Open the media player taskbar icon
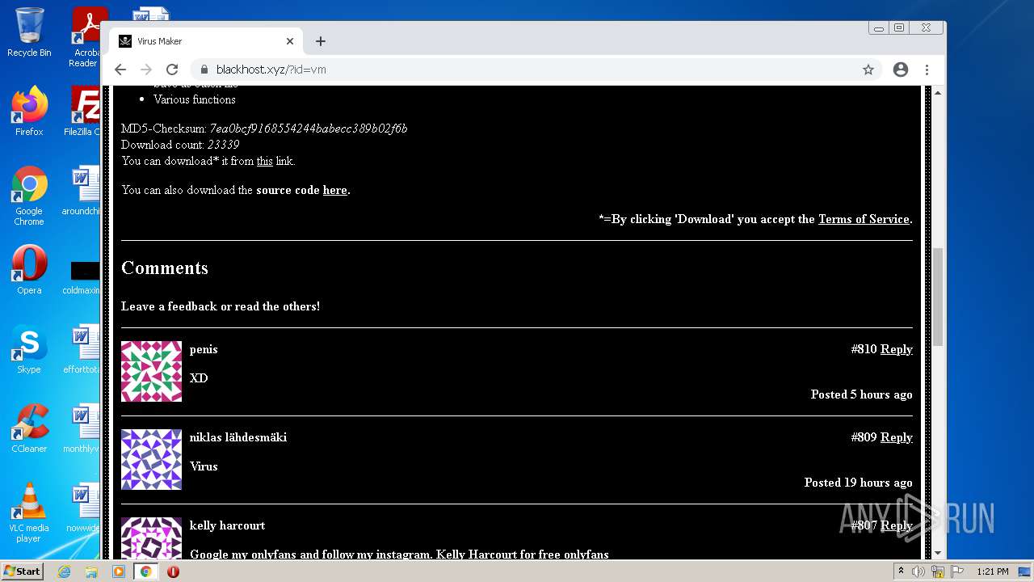 click(x=119, y=571)
